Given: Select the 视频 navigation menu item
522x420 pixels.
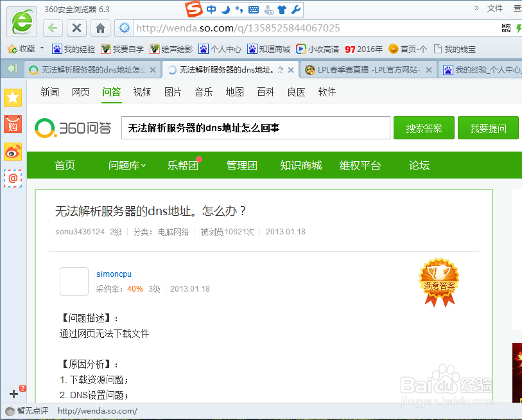Looking at the screenshot, I should 142,92.
